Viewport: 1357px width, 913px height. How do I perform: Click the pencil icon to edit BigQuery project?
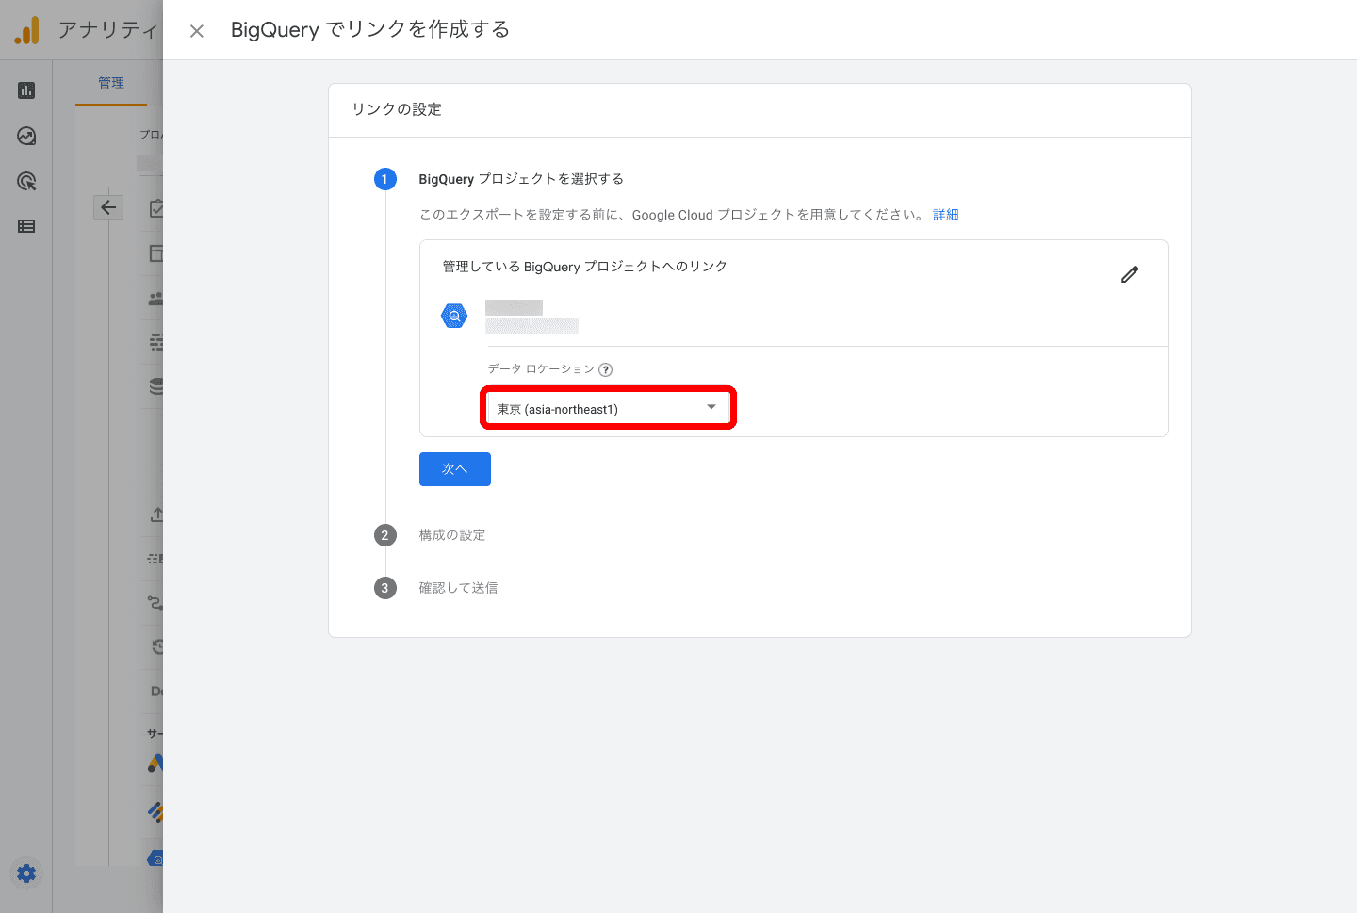pos(1129,274)
